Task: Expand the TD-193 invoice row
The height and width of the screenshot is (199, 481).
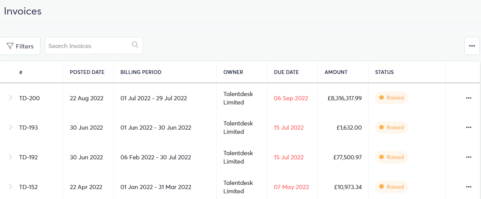Action: tap(10, 127)
